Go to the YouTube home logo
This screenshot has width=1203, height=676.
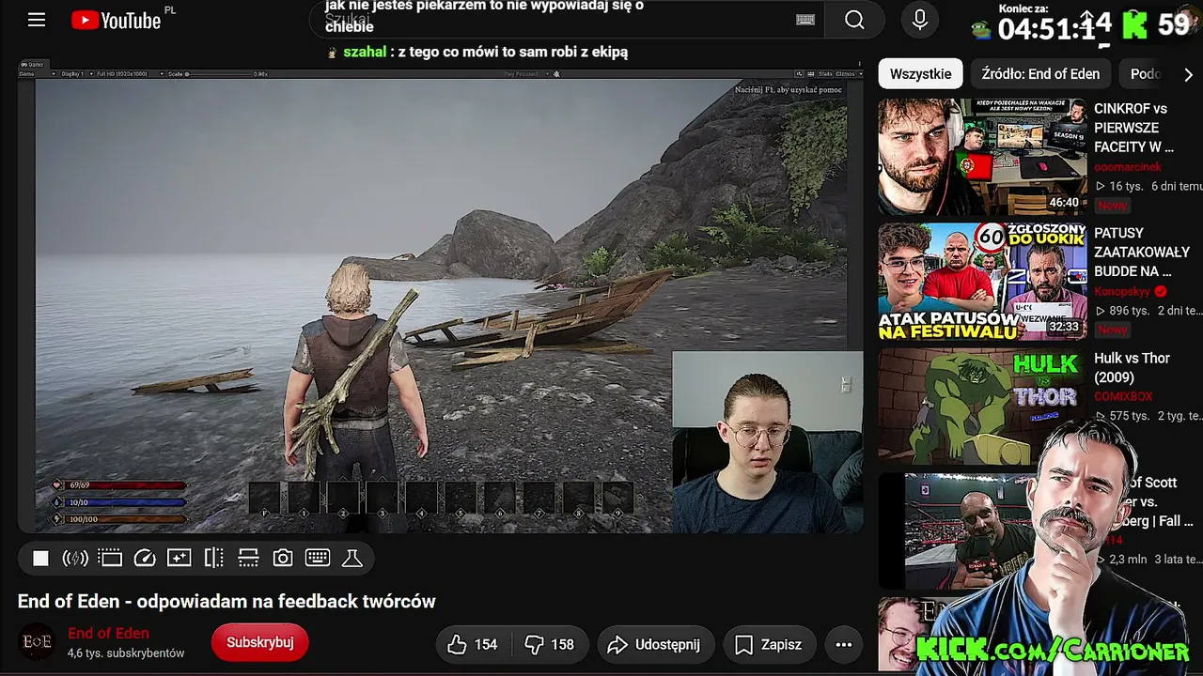coord(117,21)
